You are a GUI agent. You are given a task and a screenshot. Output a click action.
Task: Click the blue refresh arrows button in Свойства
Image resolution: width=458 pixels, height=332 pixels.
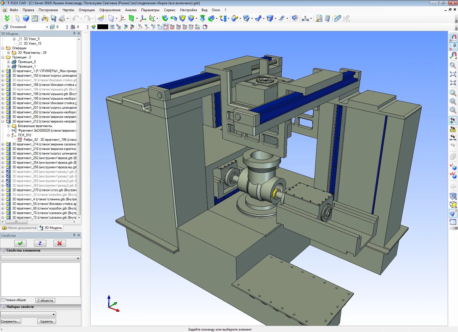(40, 243)
